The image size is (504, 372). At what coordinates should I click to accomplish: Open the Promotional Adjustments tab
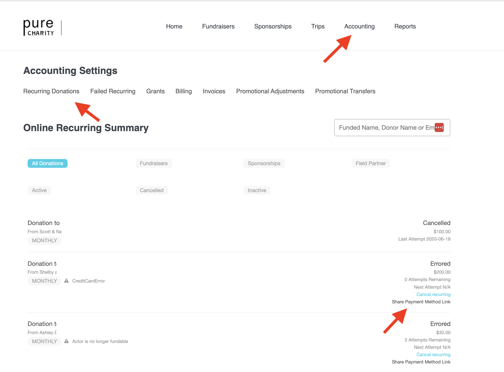(x=270, y=91)
